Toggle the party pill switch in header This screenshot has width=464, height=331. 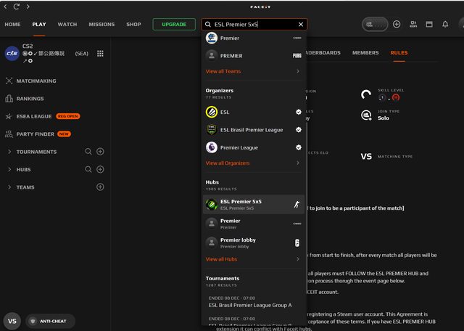pos(376,24)
